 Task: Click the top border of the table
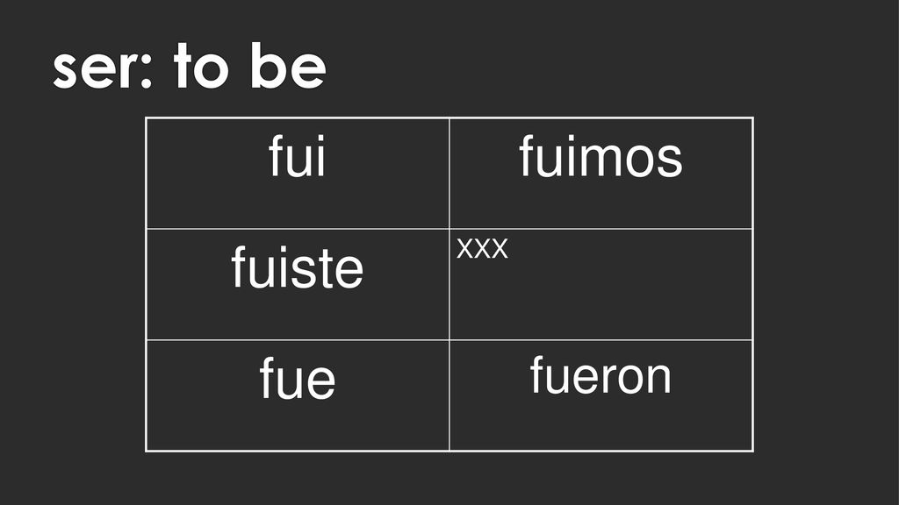[449, 118]
